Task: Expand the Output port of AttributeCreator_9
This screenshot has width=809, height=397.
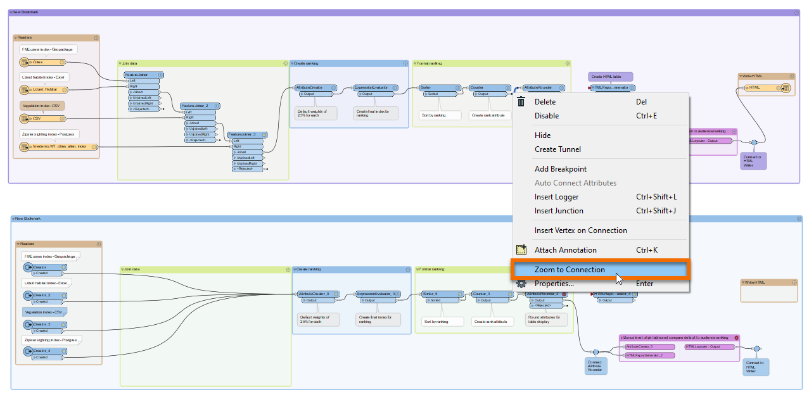Action: pyautogui.click(x=301, y=300)
